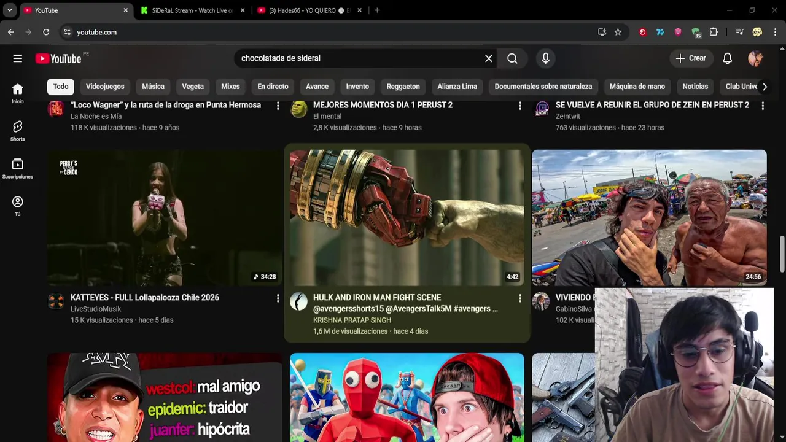Viewport: 786px width, 442px height.
Task: Play the beach men 24:56 thumbnail
Action: 649,218
